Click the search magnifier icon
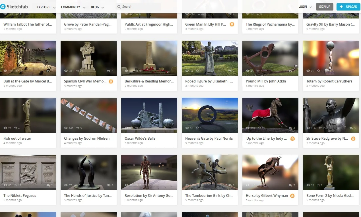This screenshot has width=361, height=217. pyautogui.click(x=119, y=7)
